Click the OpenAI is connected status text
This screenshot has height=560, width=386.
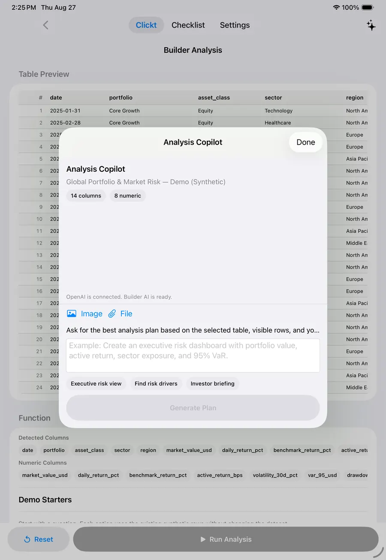[119, 297]
